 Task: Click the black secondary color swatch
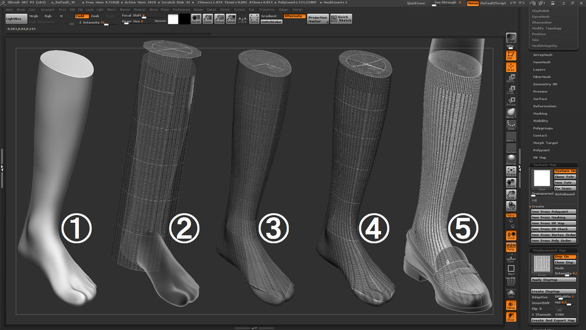184,19
